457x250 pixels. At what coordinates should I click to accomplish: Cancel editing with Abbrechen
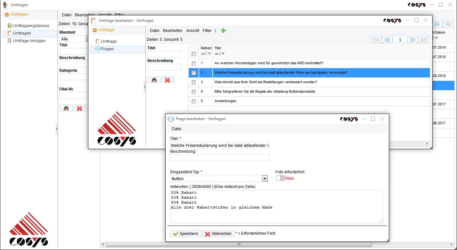point(218,234)
